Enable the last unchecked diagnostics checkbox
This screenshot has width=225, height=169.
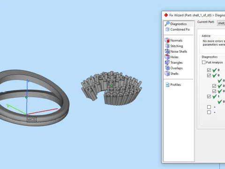(209, 112)
